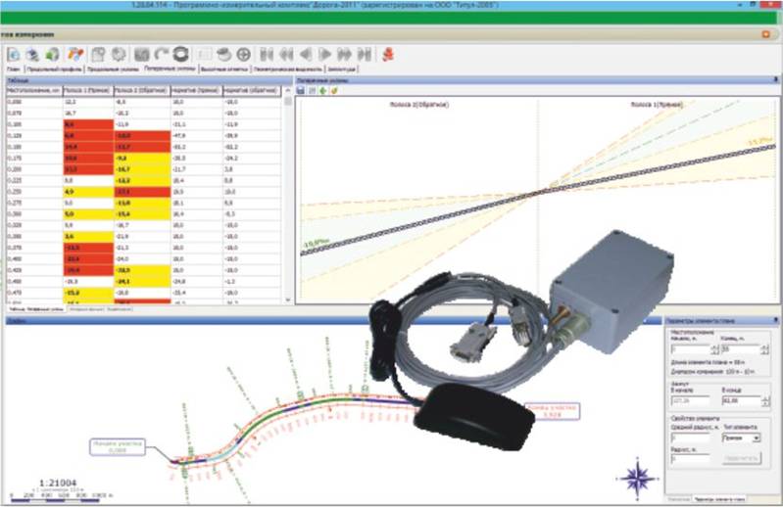Open the Продольные уклоны tab
Image resolution: width=783 pixels, height=507 pixels.
coord(113,69)
